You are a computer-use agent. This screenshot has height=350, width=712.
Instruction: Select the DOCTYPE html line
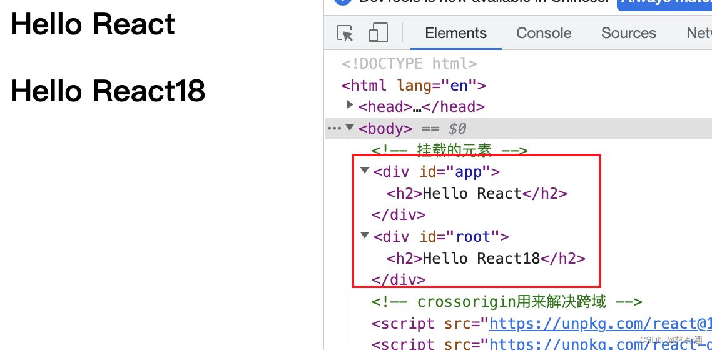click(x=409, y=63)
